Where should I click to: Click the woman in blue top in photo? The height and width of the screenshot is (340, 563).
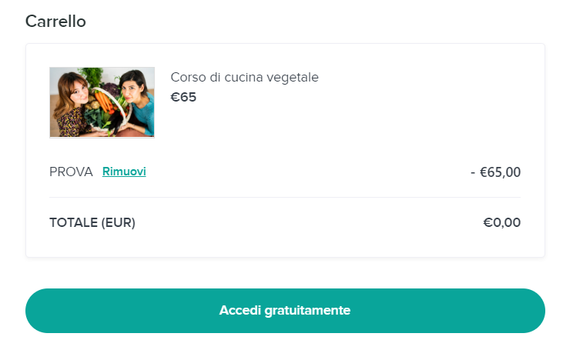click(x=138, y=102)
